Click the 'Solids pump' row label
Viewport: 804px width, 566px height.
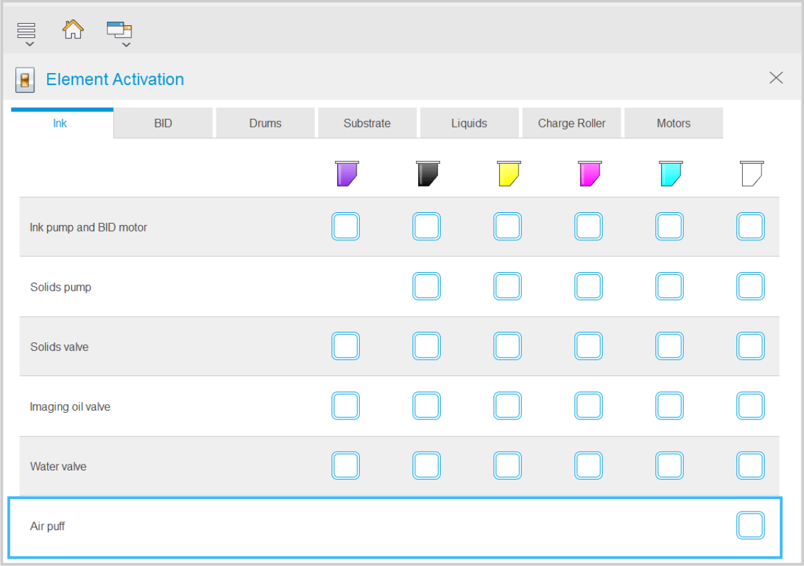pos(60,287)
